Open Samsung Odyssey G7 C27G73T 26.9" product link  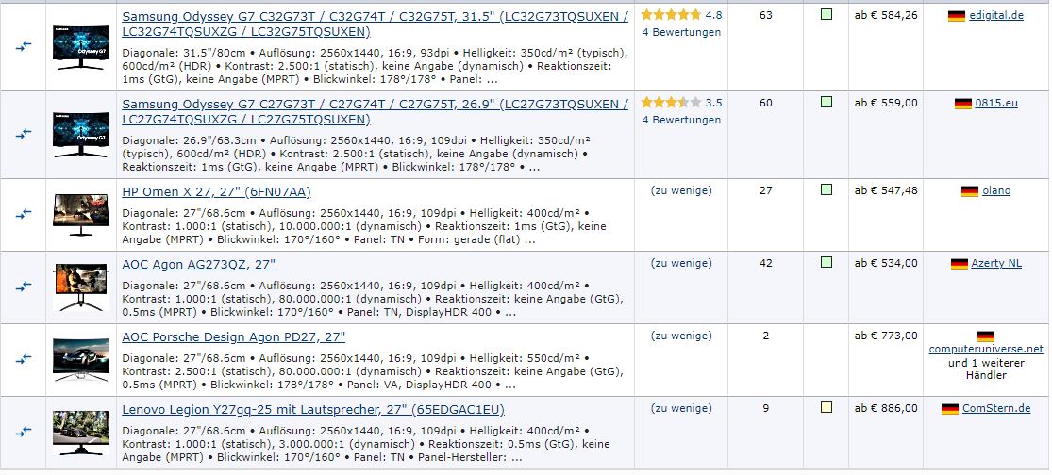click(x=376, y=112)
